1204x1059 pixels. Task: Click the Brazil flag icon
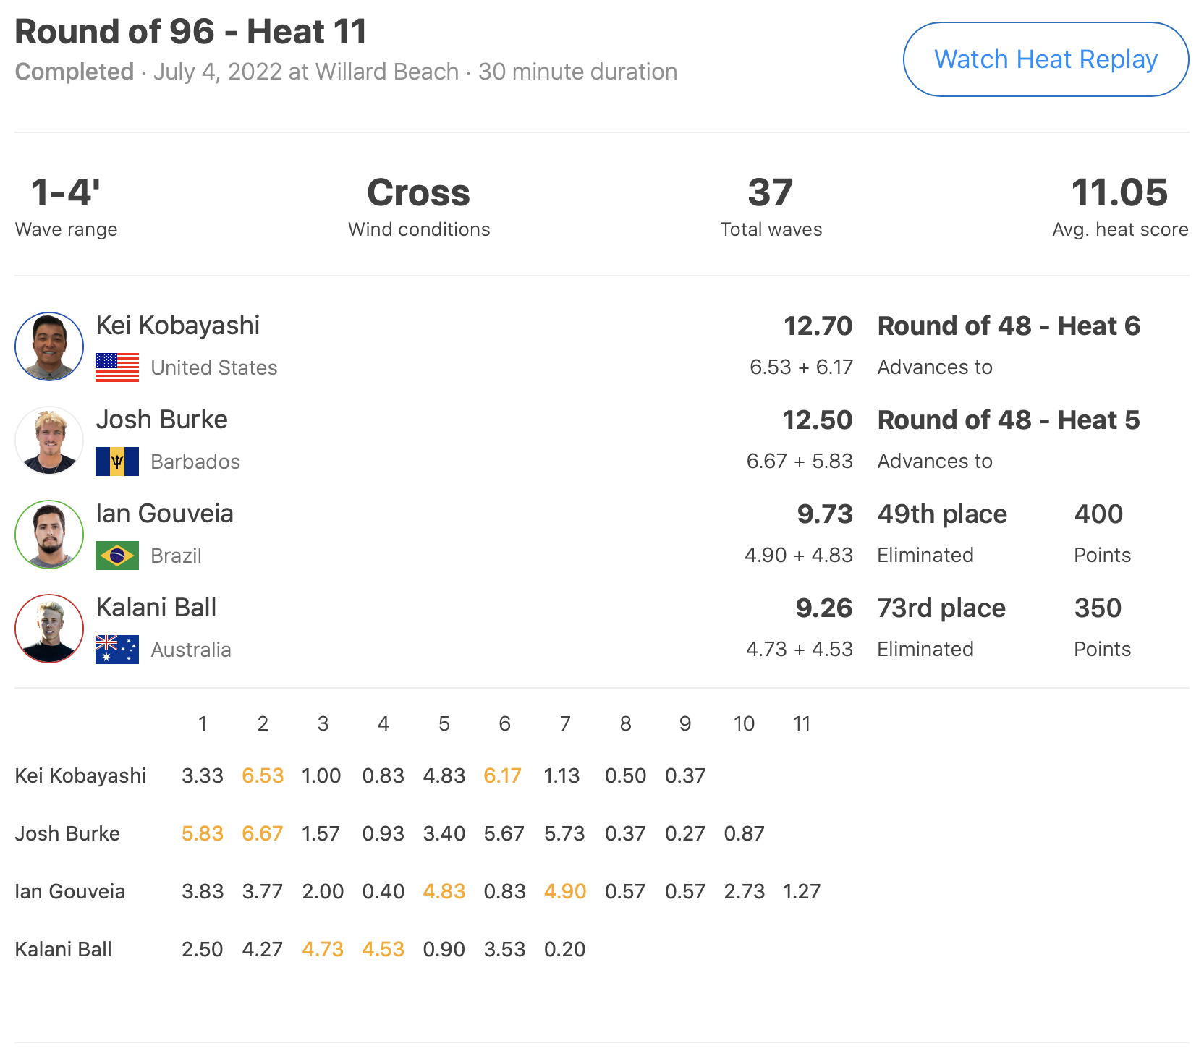[117, 556]
